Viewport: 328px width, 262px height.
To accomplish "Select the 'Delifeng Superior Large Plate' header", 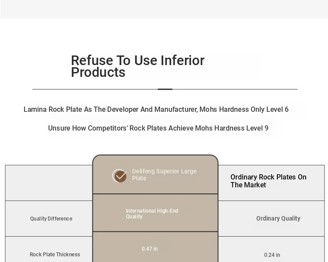I will pyautogui.click(x=164, y=175).
